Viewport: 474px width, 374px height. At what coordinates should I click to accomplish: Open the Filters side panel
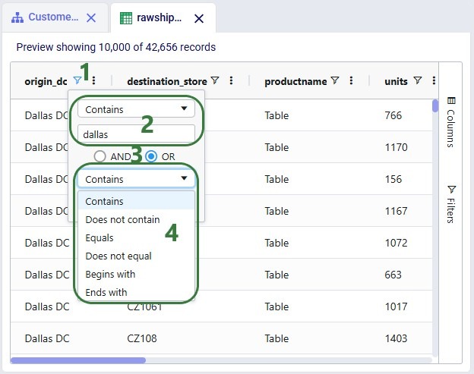[x=451, y=204]
